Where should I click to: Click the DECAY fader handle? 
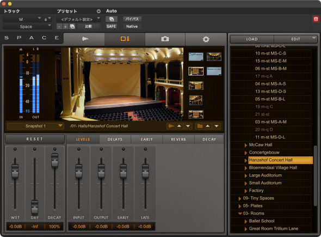tap(54, 160)
